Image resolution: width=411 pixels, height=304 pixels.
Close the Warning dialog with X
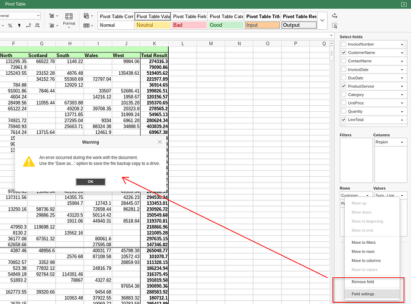[x=160, y=142]
